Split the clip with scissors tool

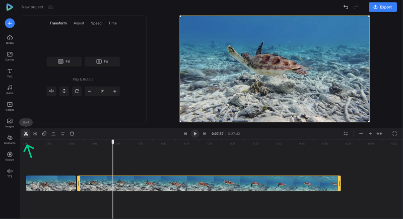26,133
